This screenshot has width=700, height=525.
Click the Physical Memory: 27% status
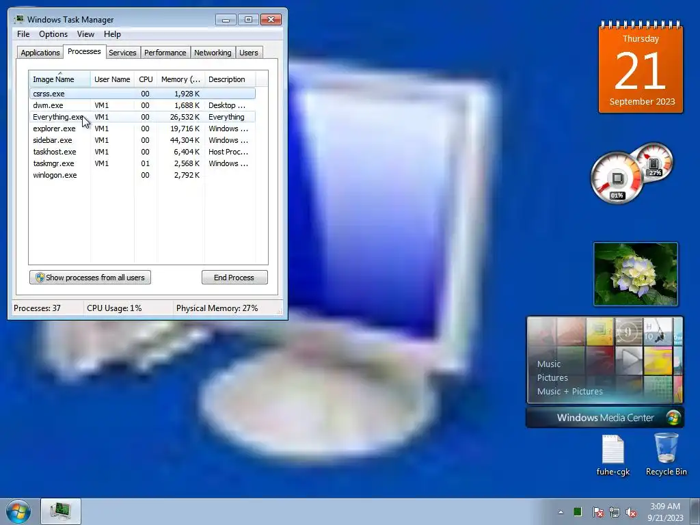click(217, 308)
